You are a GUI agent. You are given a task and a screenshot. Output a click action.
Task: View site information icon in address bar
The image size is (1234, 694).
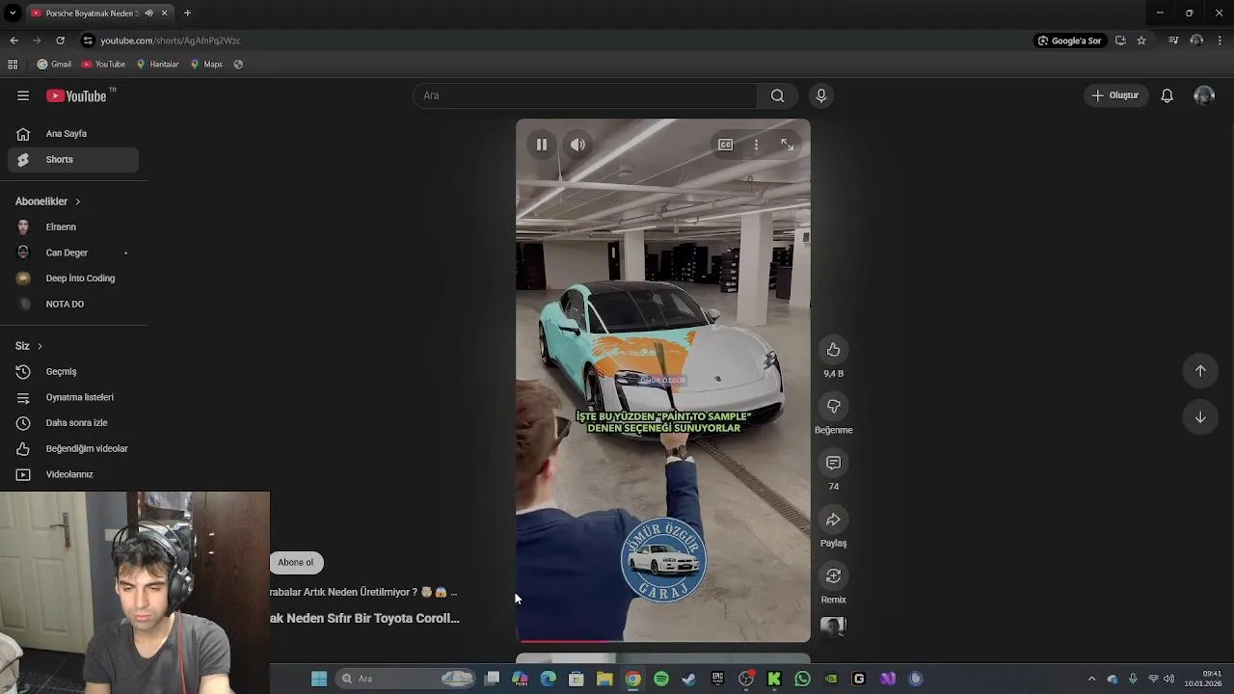pyautogui.click(x=88, y=40)
